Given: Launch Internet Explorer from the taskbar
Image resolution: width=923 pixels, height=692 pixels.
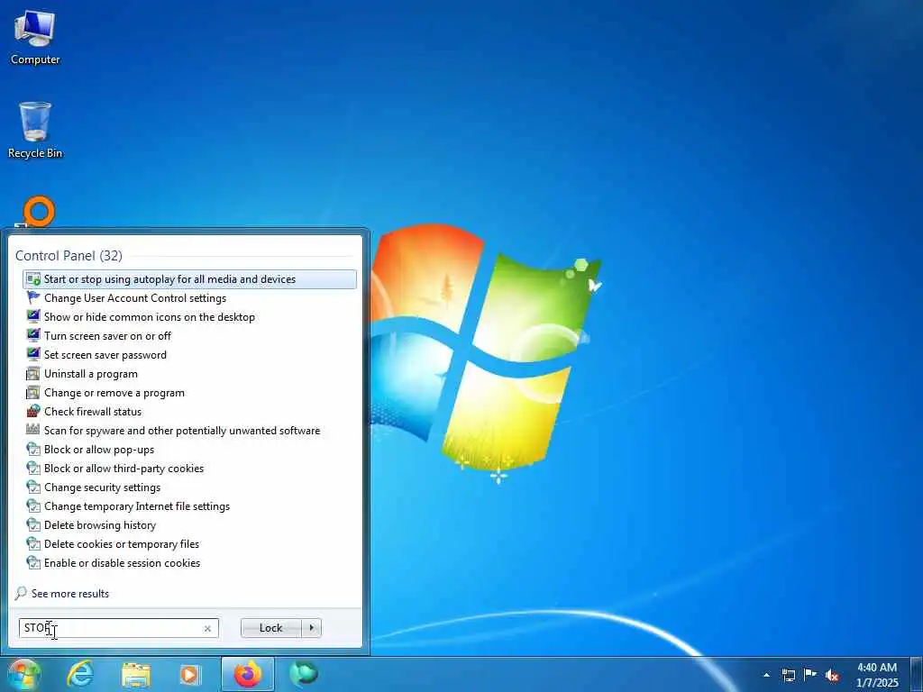Looking at the screenshot, I should pyautogui.click(x=80, y=674).
